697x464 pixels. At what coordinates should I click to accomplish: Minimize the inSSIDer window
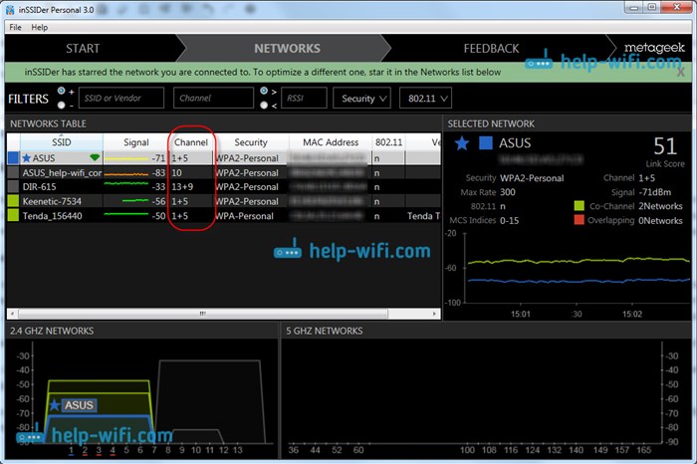pyautogui.click(x=634, y=7)
